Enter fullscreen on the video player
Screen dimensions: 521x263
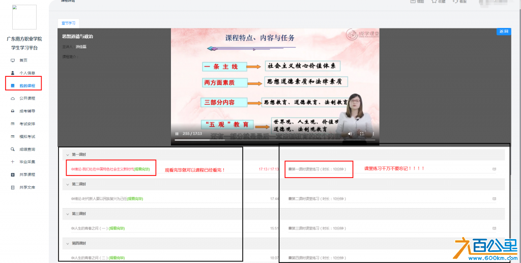pos(362,134)
